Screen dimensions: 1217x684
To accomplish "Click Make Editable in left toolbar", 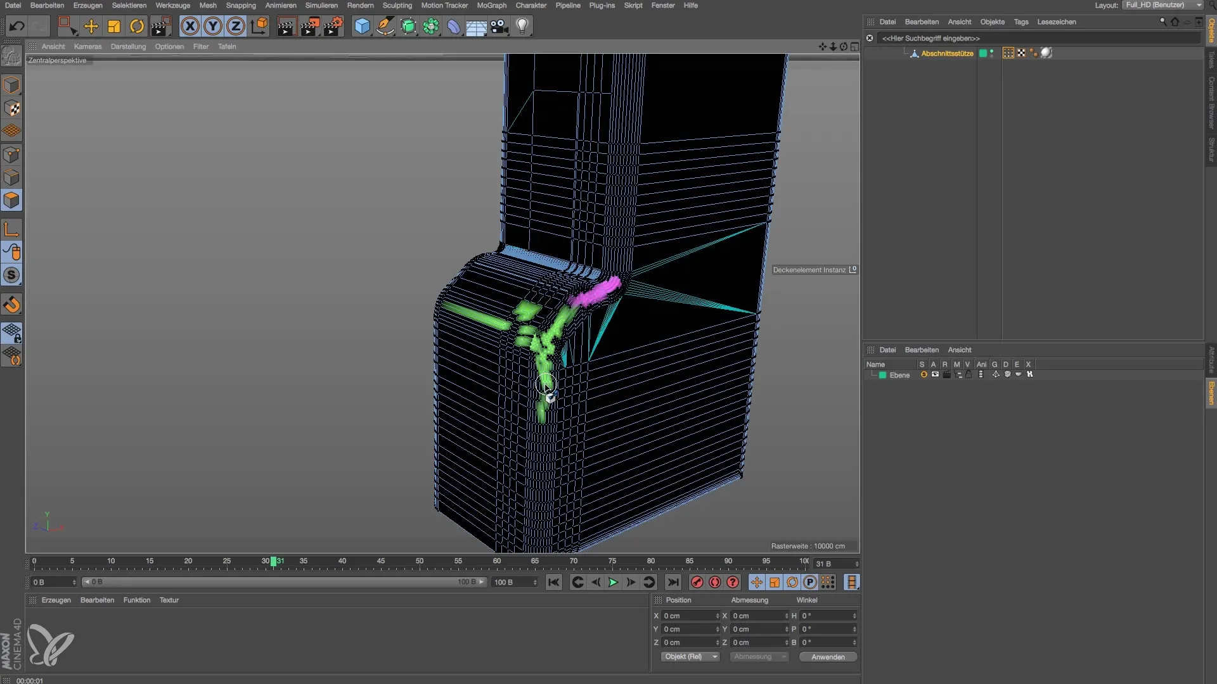I will (11, 56).
